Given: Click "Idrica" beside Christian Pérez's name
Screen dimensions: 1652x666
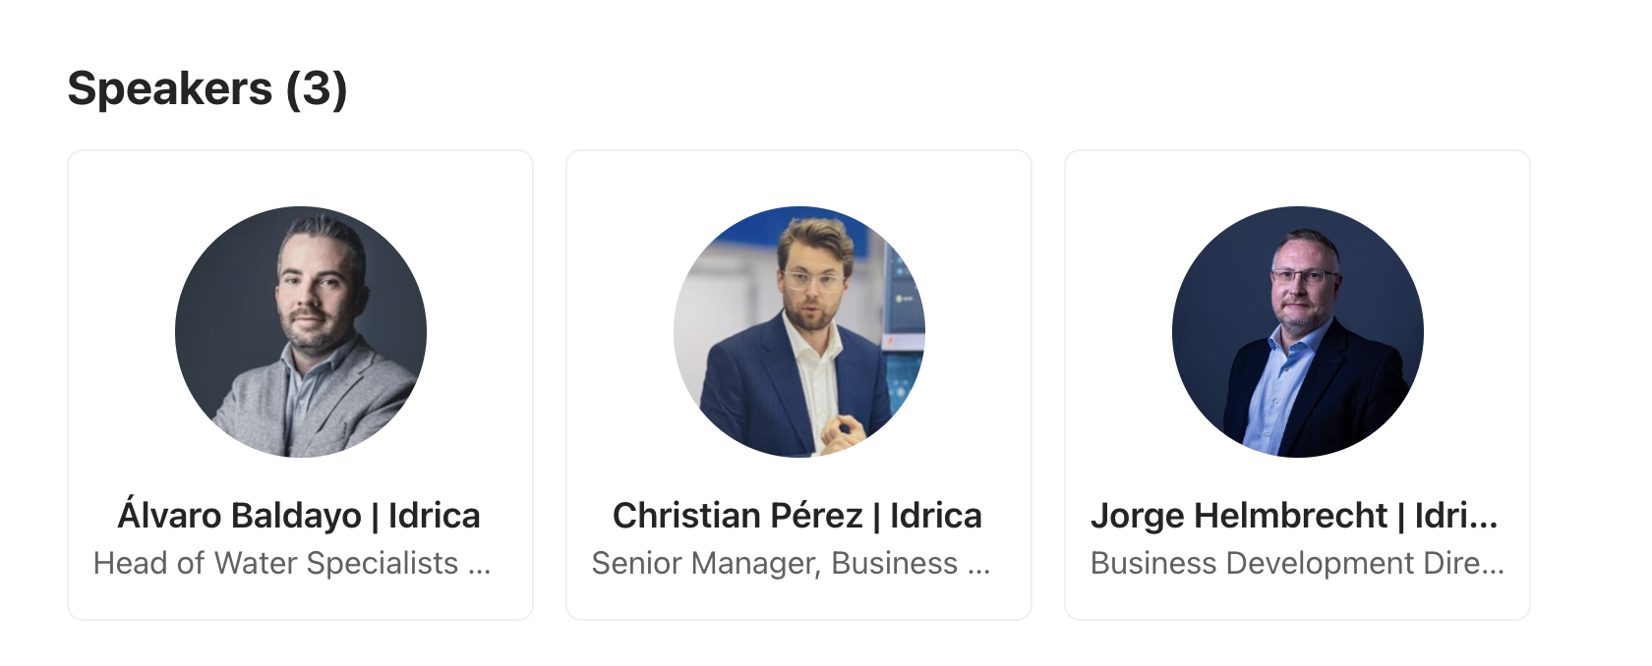Looking at the screenshot, I should 935,516.
